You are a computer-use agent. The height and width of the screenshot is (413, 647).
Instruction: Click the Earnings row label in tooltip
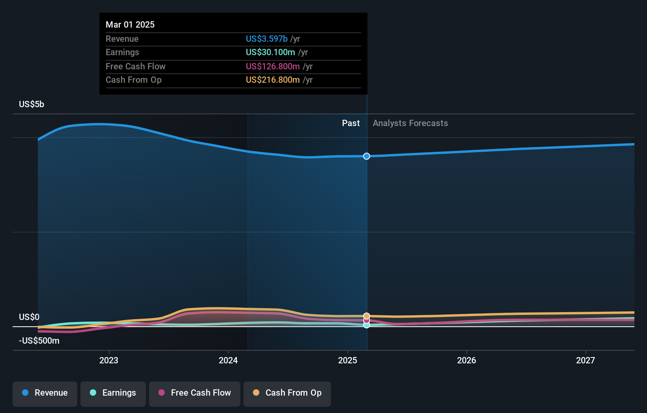click(122, 52)
